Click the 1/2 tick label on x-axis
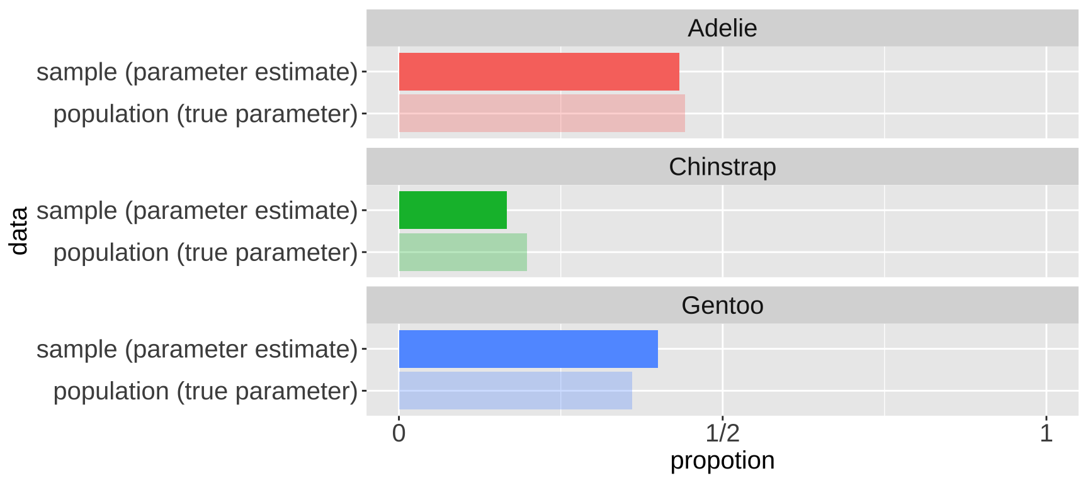1088x483 pixels. 722,433
